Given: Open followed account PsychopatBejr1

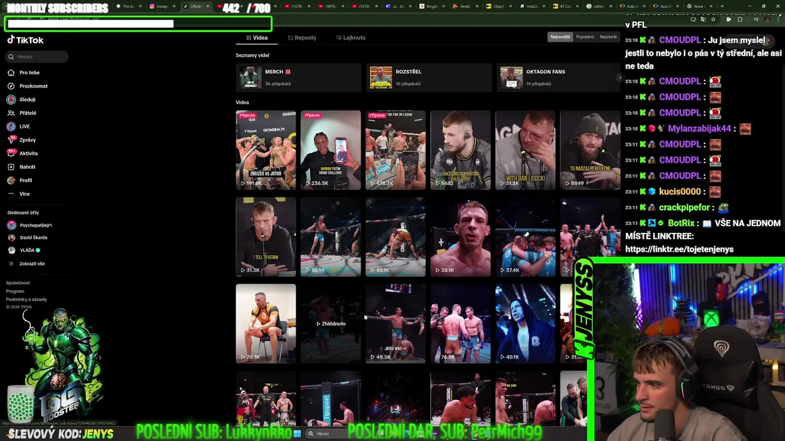Looking at the screenshot, I should coord(29,225).
